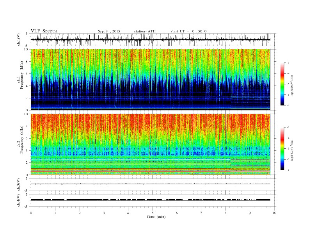Click the "Time (min)" x-axis label
This screenshot has width=309, height=239.
pyautogui.click(x=156, y=217)
